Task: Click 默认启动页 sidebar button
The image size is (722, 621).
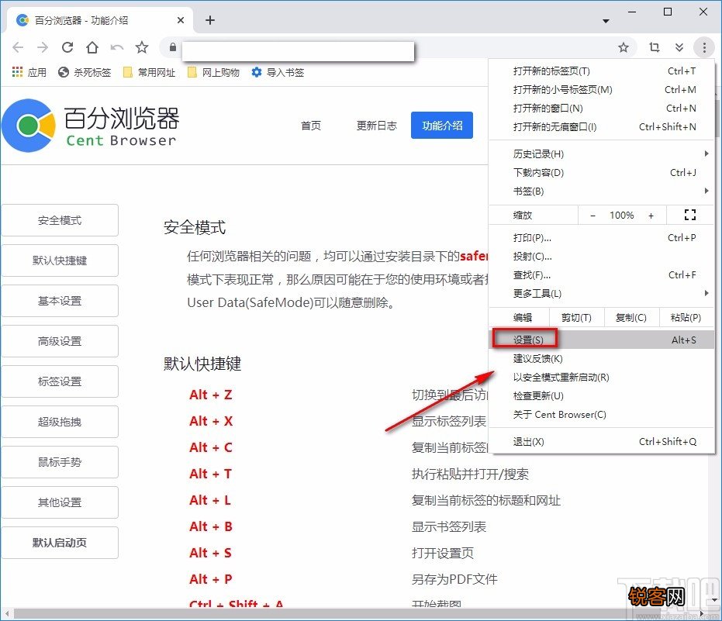Action: tap(60, 543)
